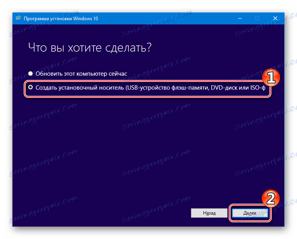Click the 'Назад' button
The image size is (297, 239).
pyautogui.click(x=209, y=213)
